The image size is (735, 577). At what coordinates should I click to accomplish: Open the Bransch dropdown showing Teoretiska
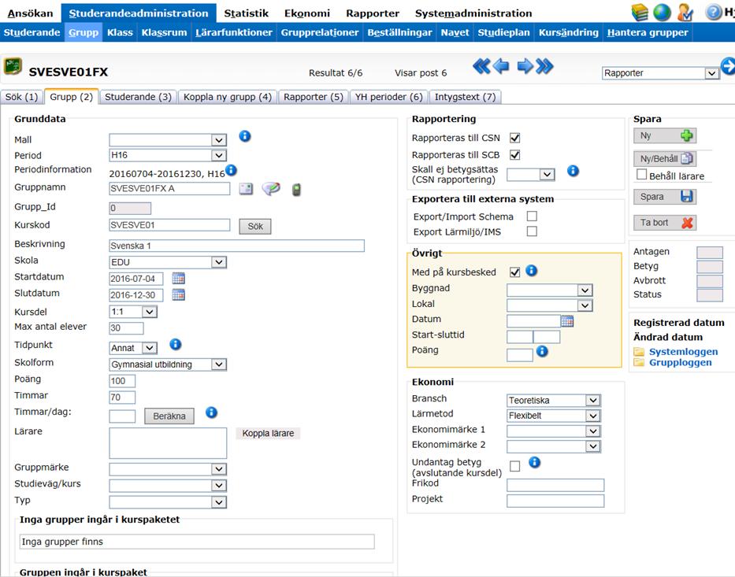[554, 401]
